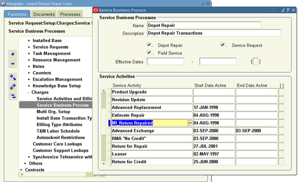Click the Navigator horizontal scrollbar left arrow

22,175
